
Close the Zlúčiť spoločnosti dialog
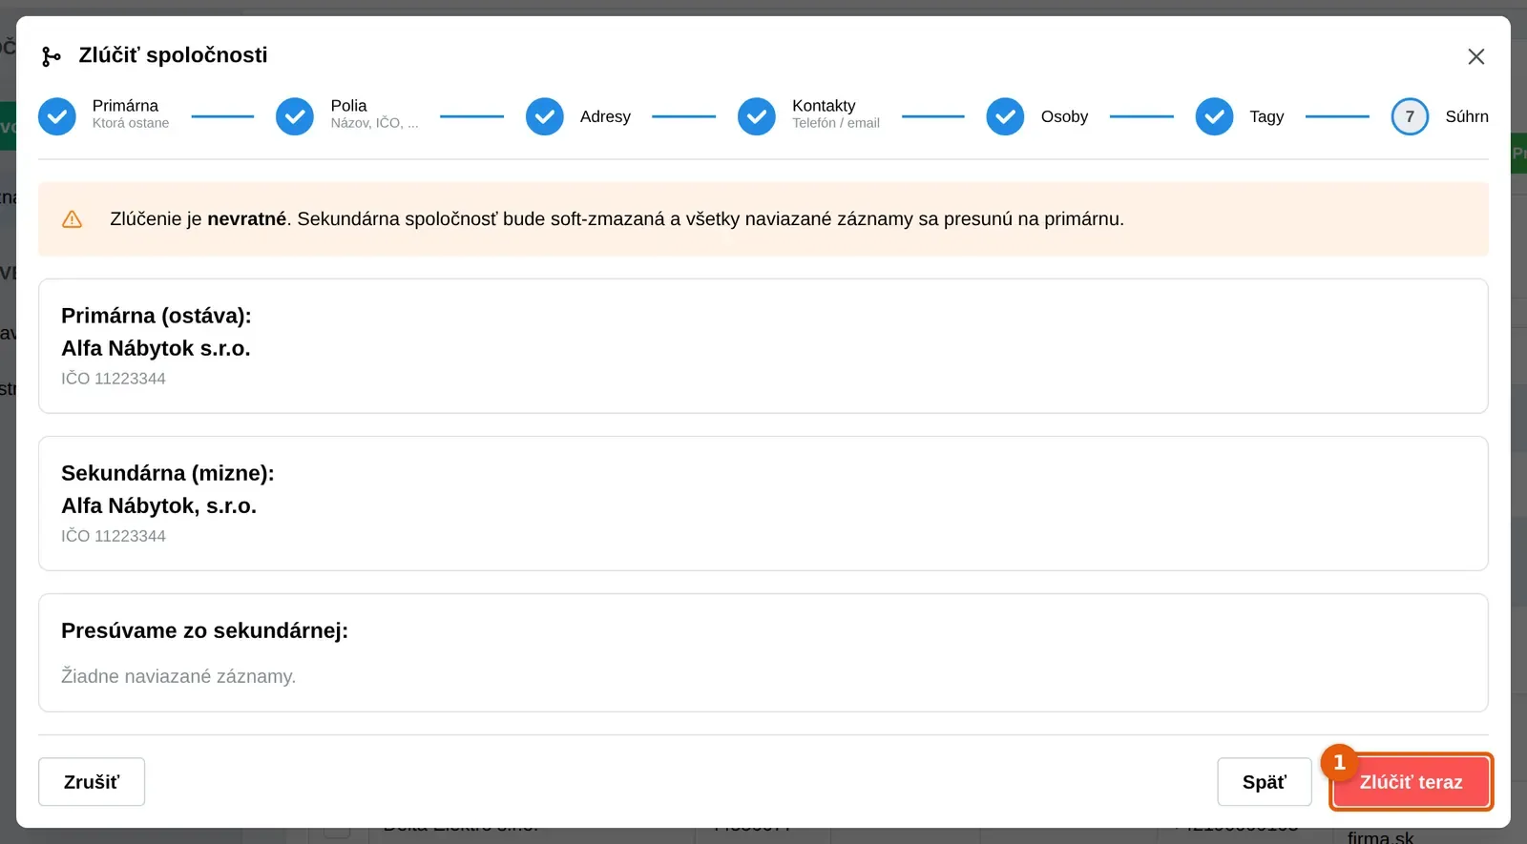coord(1475,57)
